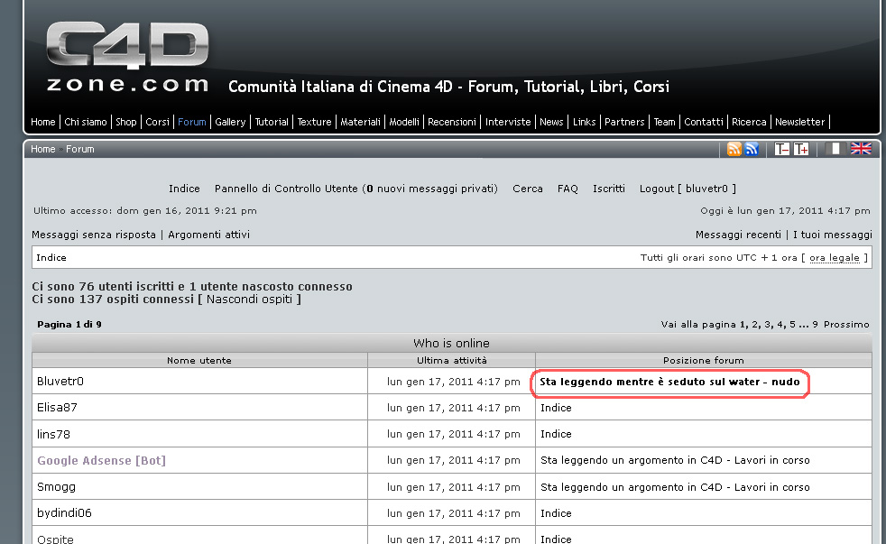Go to page 3 in pagination
Screen dimensions: 886x544
click(767, 324)
